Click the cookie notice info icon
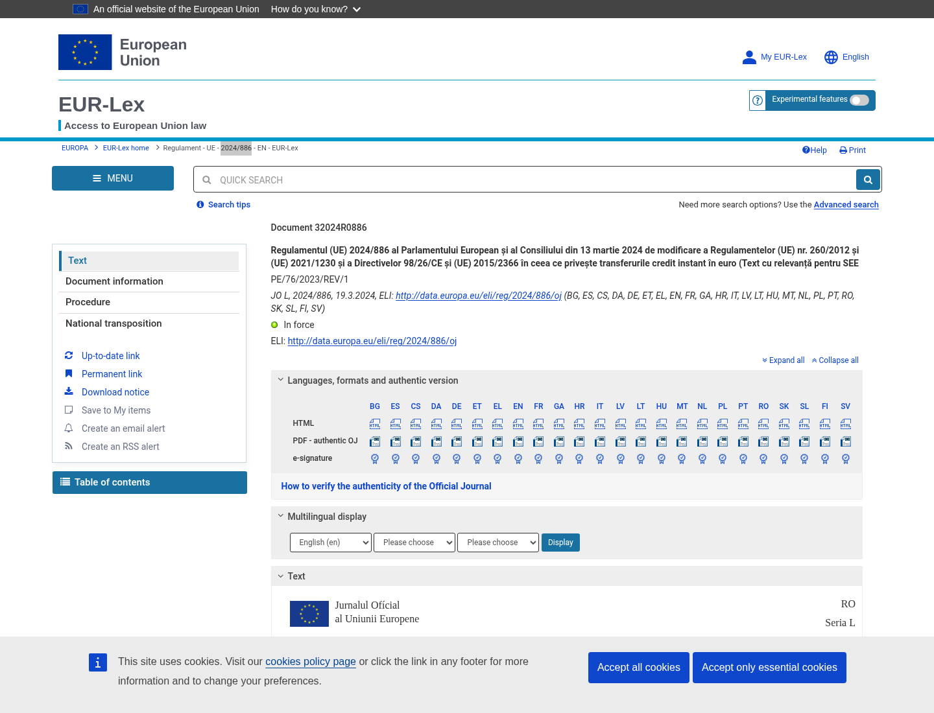The height and width of the screenshot is (713, 934). (98, 662)
